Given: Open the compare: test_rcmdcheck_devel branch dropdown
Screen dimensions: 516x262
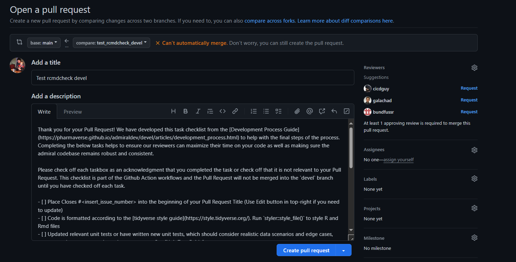Looking at the screenshot, I should (111, 43).
